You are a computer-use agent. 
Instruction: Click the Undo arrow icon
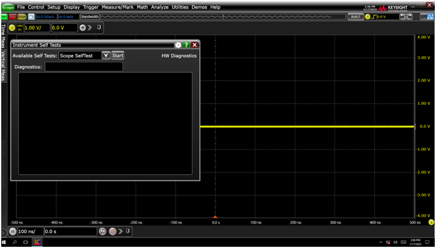click(x=403, y=16)
